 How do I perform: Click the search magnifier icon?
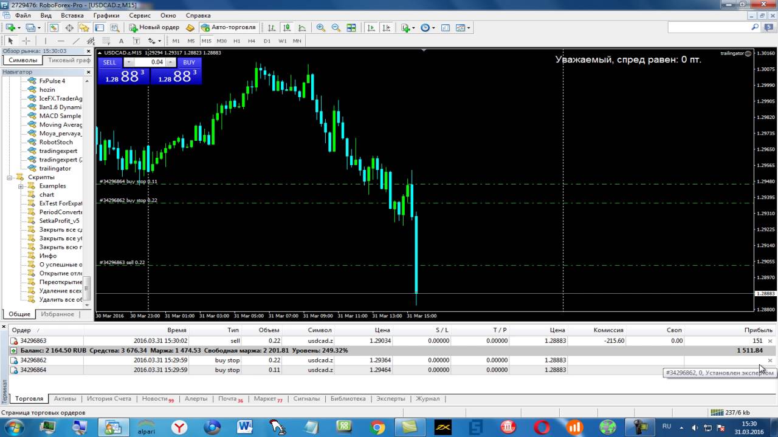[755, 27]
